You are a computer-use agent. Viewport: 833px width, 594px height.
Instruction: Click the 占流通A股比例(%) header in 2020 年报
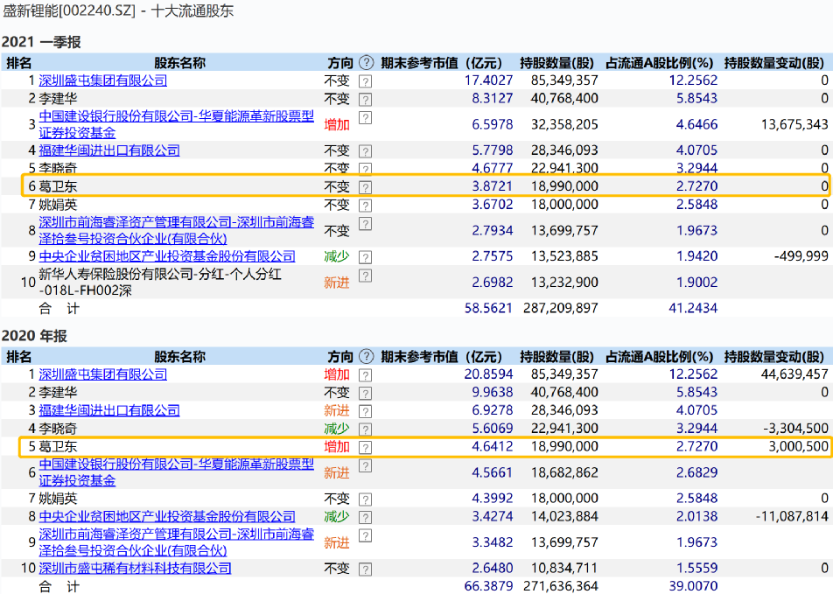coord(661,357)
